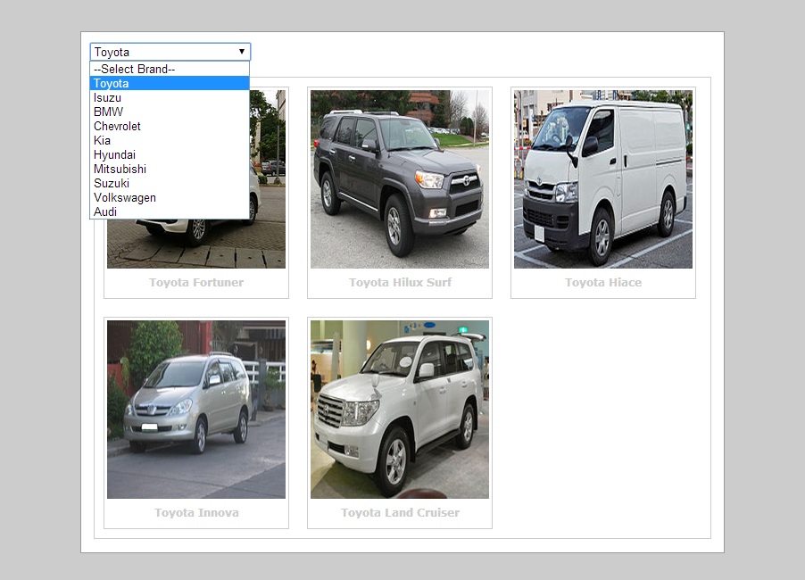Select the Kia brand option
This screenshot has width=805, height=580.
click(x=170, y=141)
